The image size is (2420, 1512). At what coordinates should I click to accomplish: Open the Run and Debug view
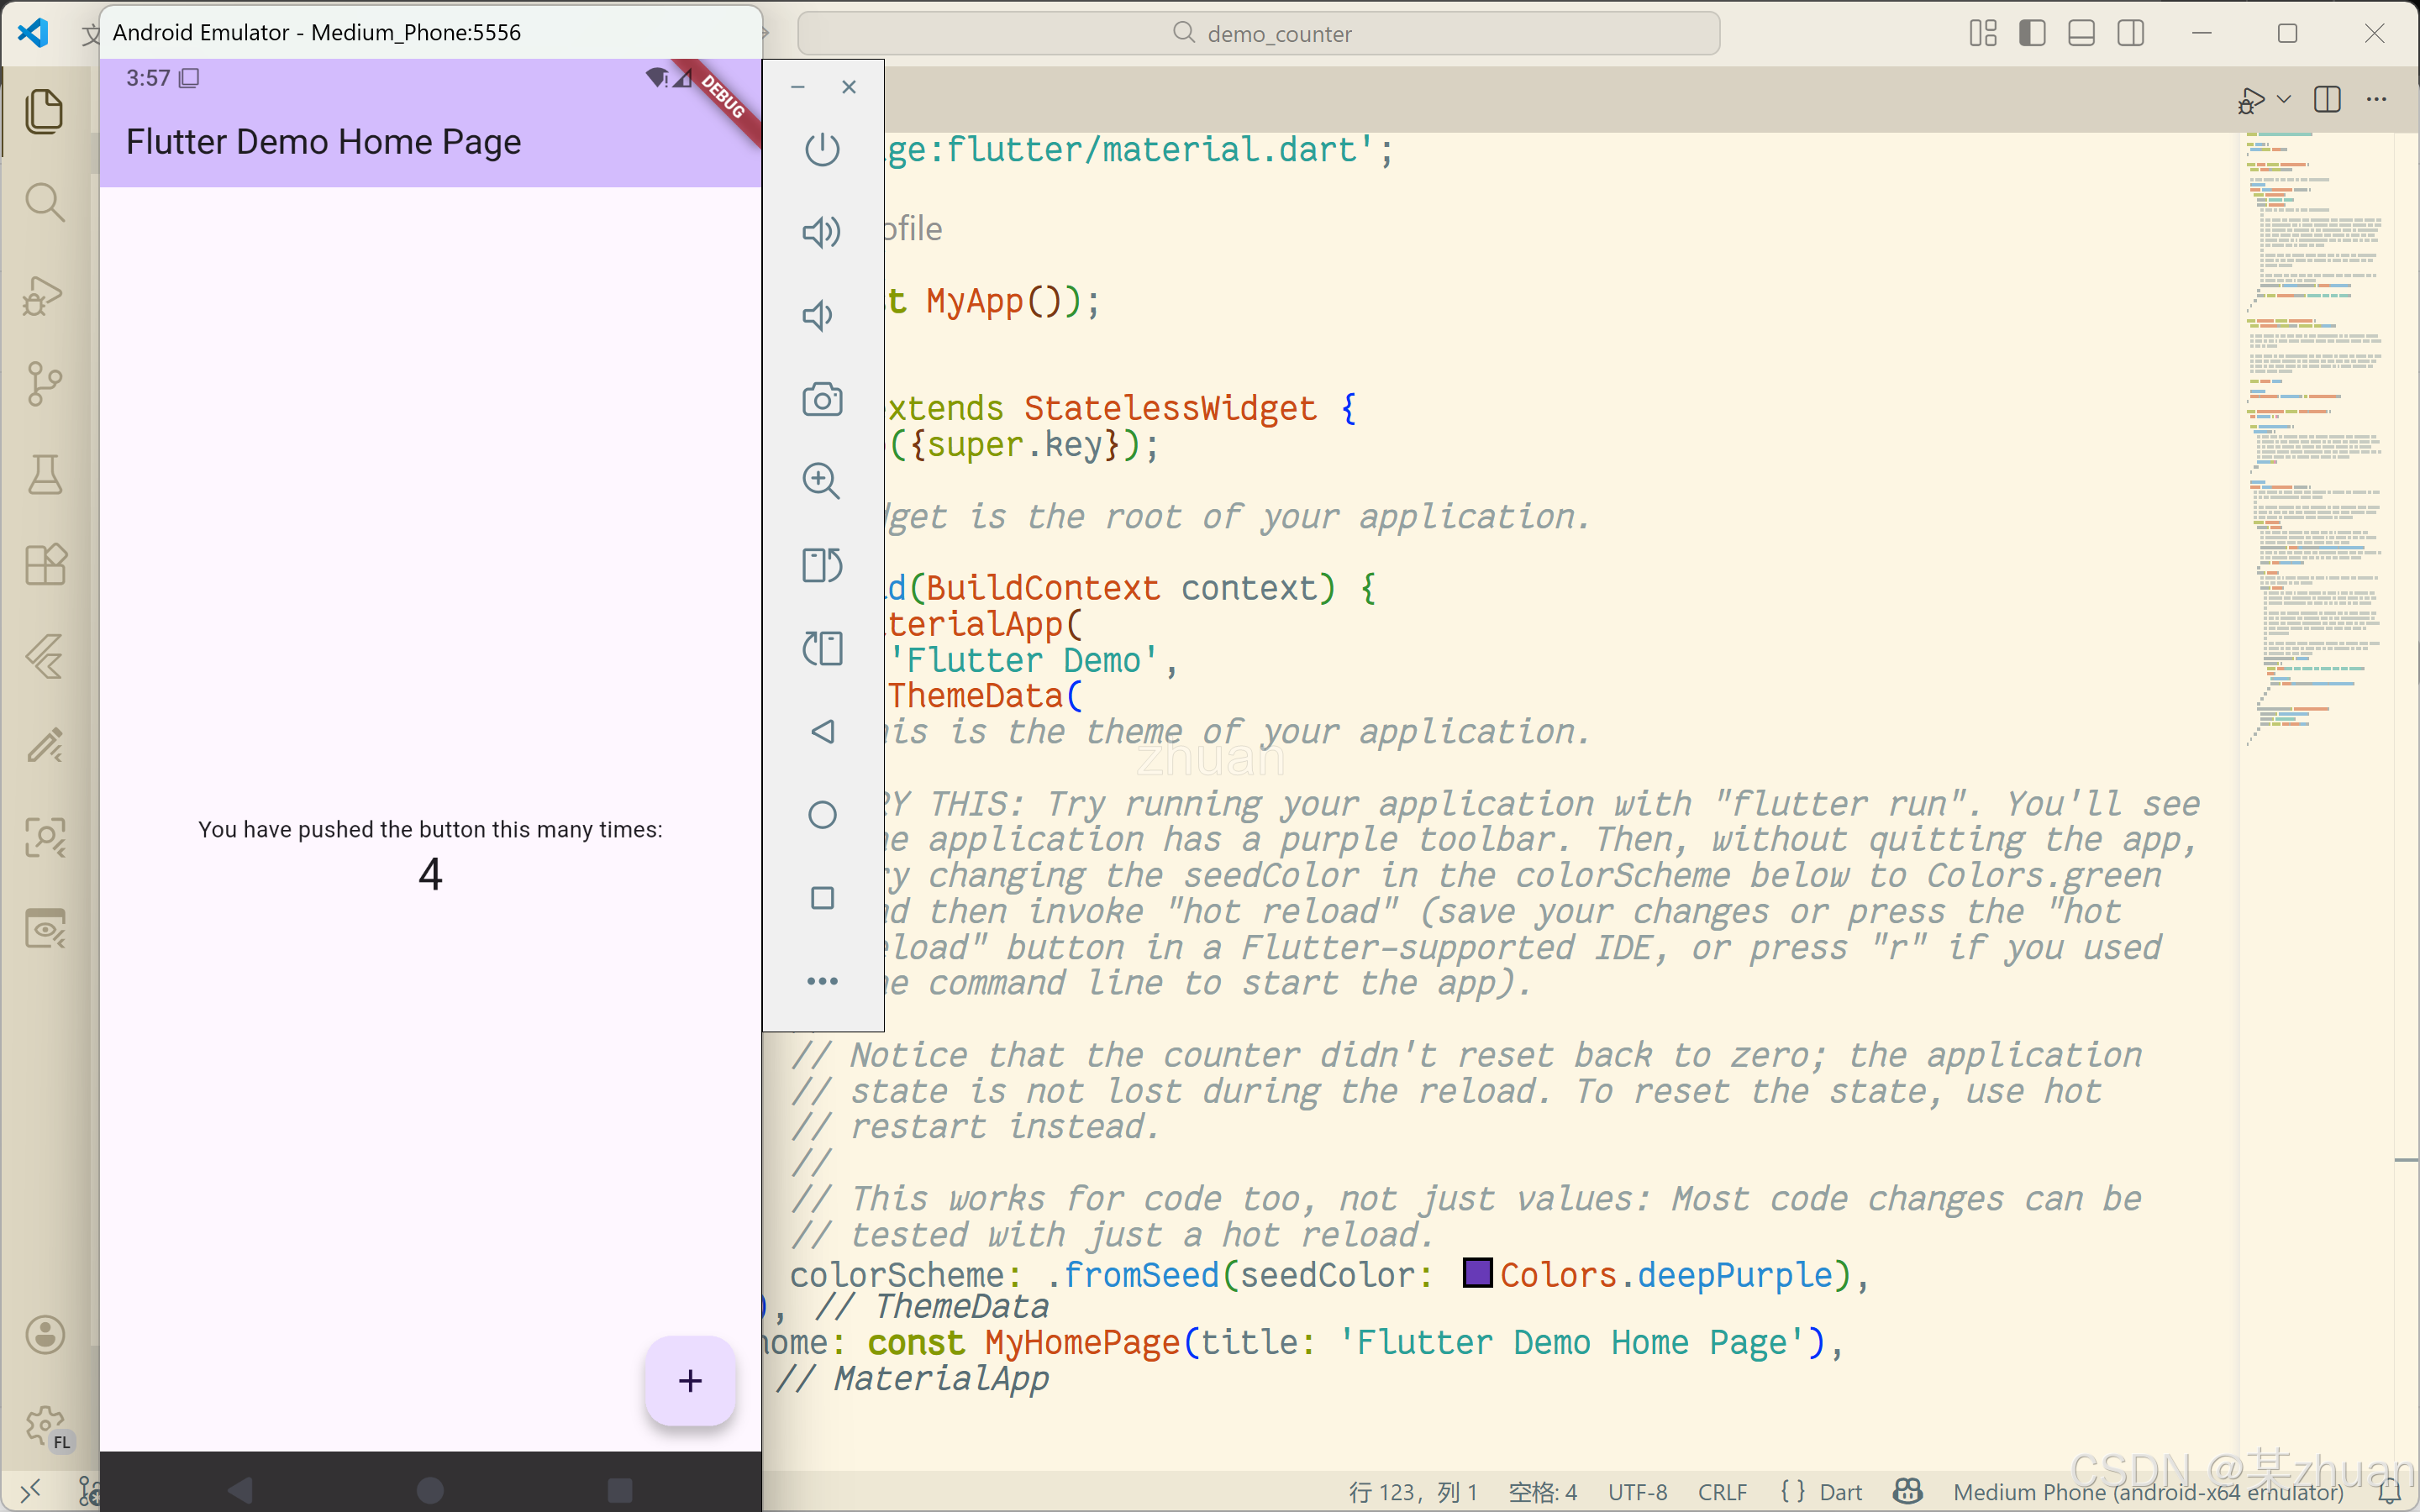pos(44,294)
